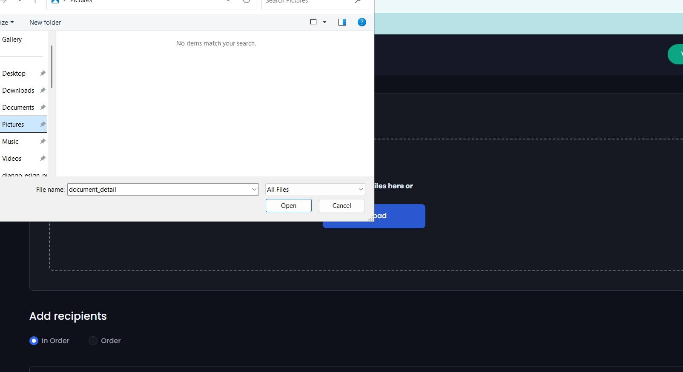Expand the File name history dropdown arrow
This screenshot has height=372, width=683.
254,190
